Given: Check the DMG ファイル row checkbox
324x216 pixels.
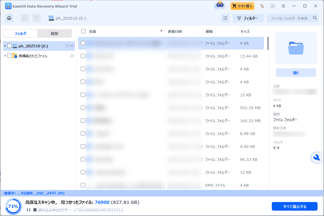Looking at the screenshot, I should click(83, 185).
